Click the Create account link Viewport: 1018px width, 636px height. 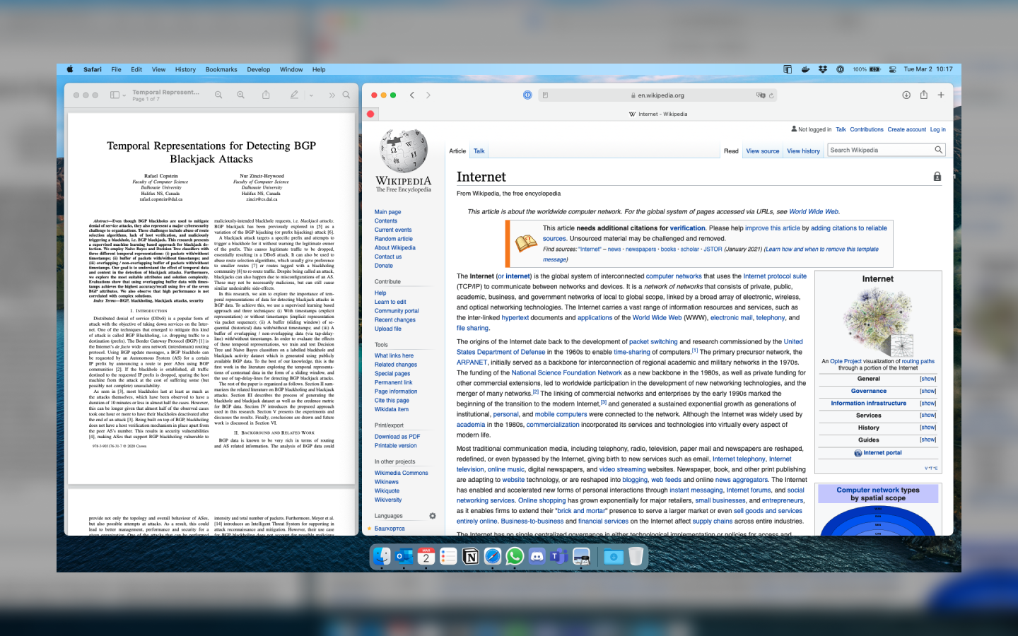pyautogui.click(x=907, y=129)
